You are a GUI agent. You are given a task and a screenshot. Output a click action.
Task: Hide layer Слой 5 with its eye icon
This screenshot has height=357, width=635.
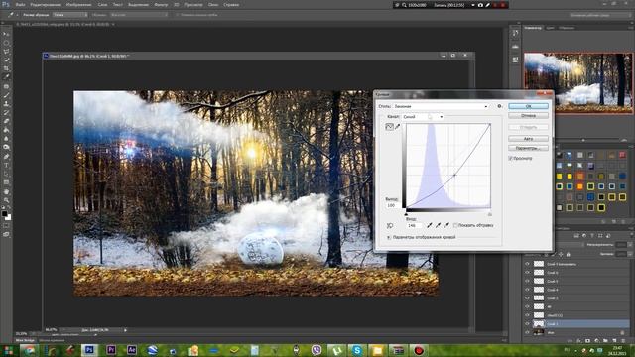(x=527, y=281)
